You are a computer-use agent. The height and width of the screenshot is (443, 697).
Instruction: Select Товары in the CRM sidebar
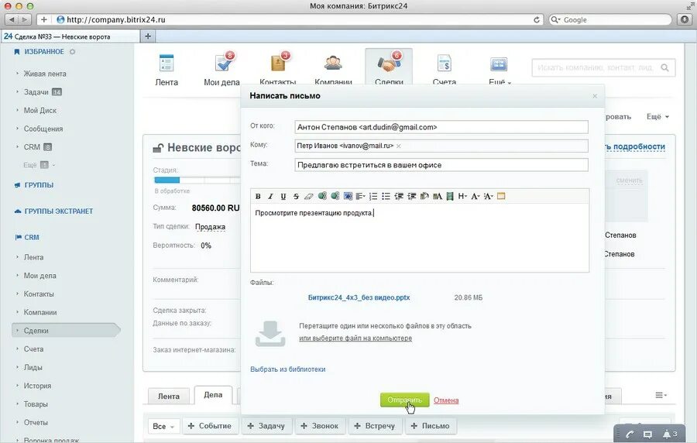pos(36,404)
